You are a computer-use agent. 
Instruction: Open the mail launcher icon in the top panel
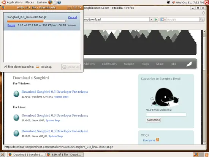55,2
